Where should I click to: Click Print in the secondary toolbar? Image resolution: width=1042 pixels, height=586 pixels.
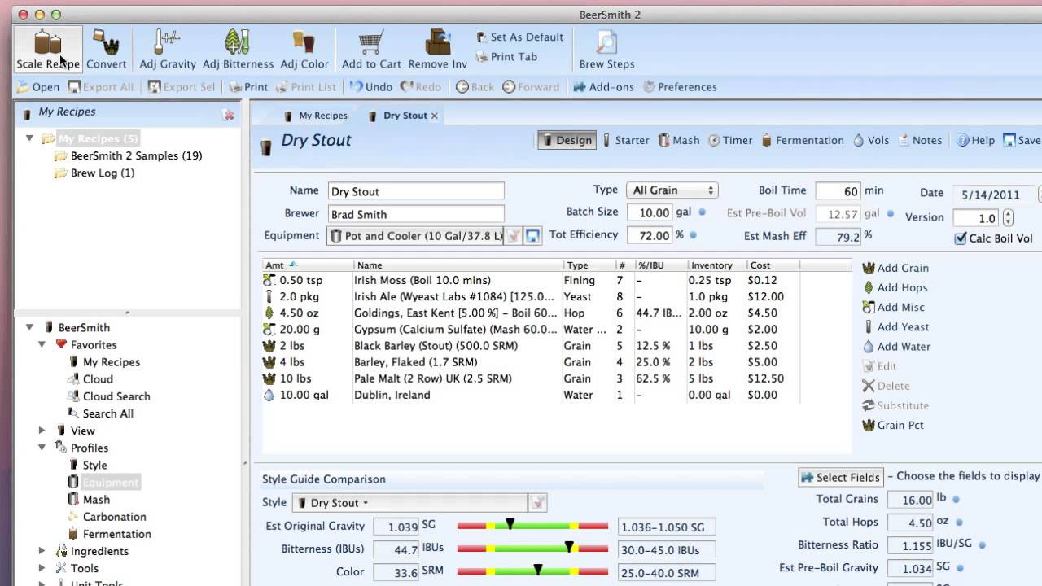point(247,87)
